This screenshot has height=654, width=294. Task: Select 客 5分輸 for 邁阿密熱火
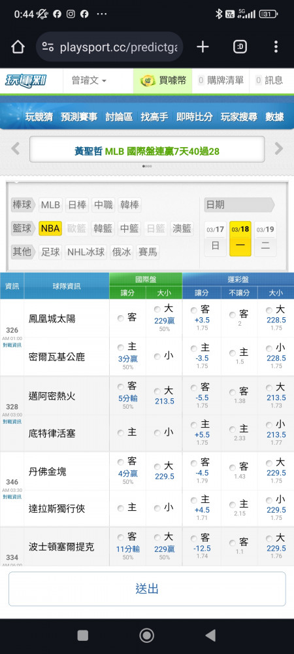[120, 387]
